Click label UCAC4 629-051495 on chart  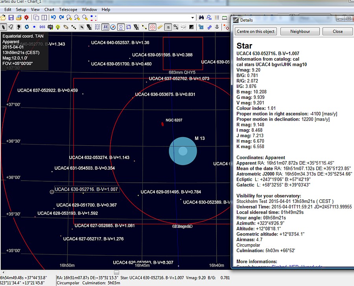coord(171,192)
